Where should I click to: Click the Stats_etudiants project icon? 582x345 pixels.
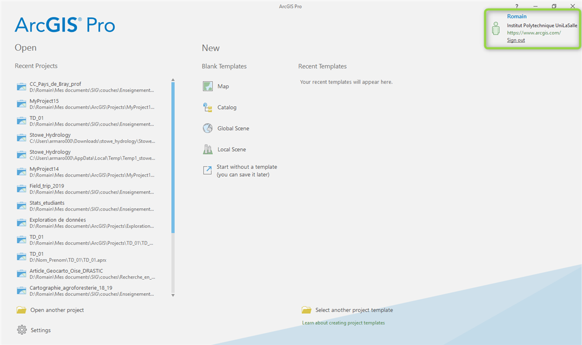22,206
